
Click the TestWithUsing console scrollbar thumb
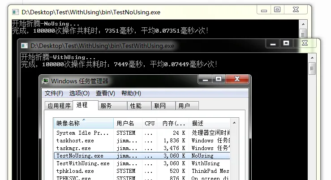(x=312, y=69)
